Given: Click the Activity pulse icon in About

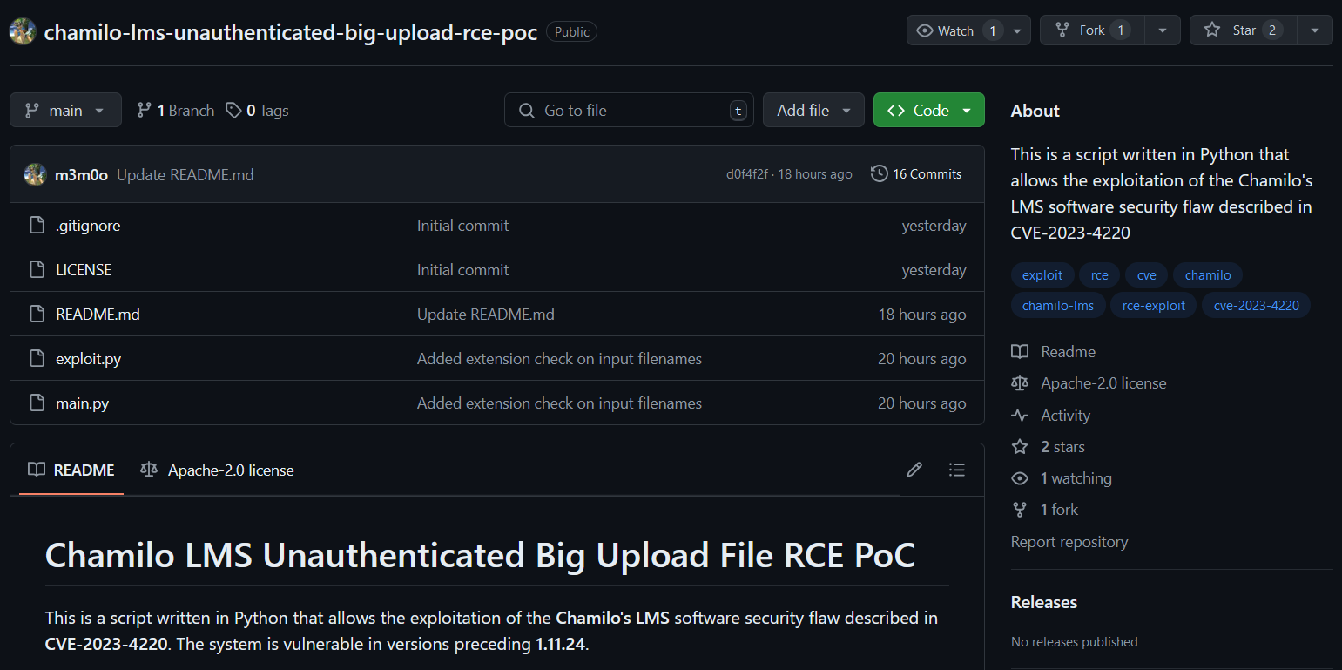Looking at the screenshot, I should coord(1020,415).
